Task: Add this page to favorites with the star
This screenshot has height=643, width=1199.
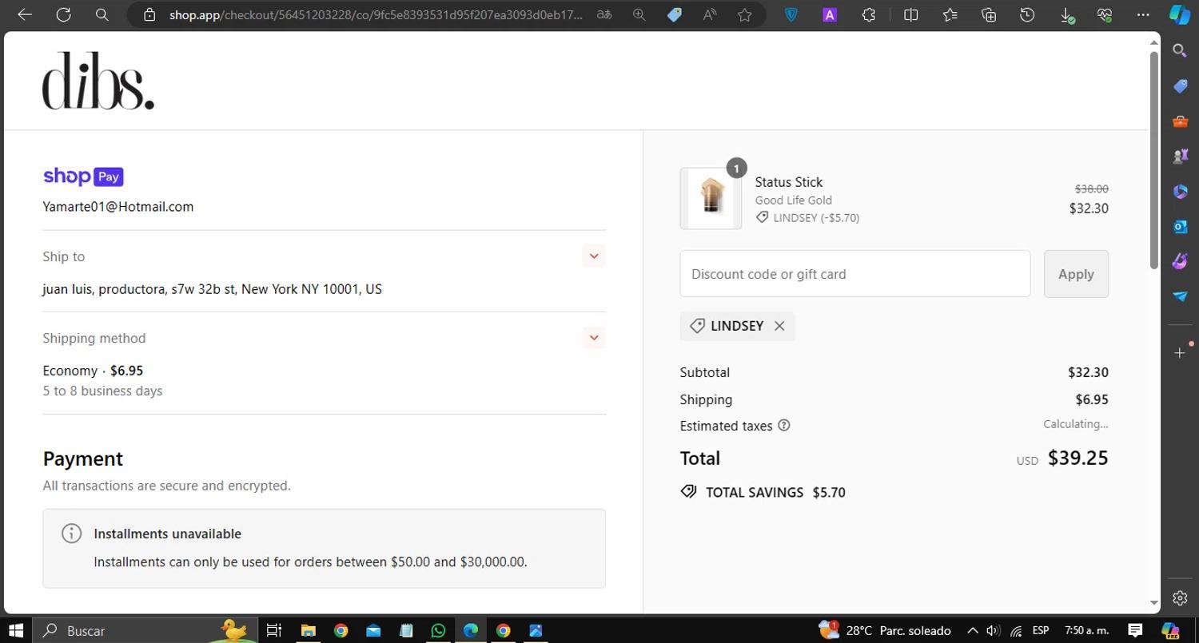Action: coord(744,14)
